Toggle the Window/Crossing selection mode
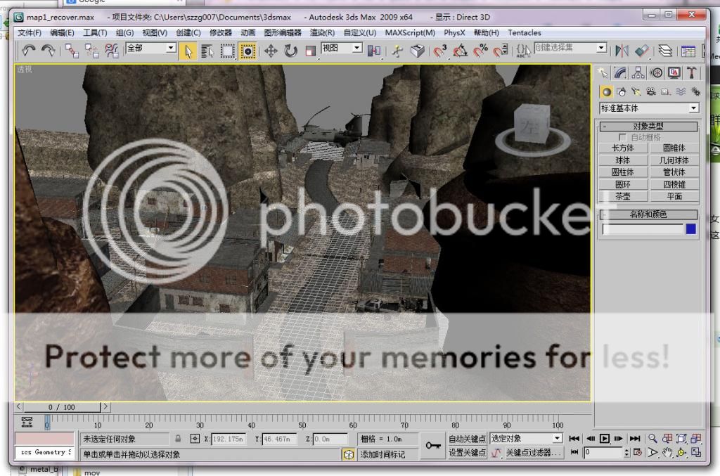Viewport: 720px width, 476px height. 247,51
